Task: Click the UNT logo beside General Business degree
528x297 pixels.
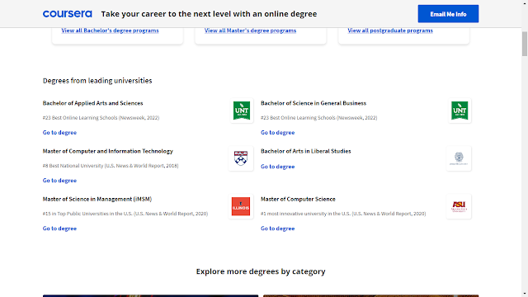Action: click(460, 111)
